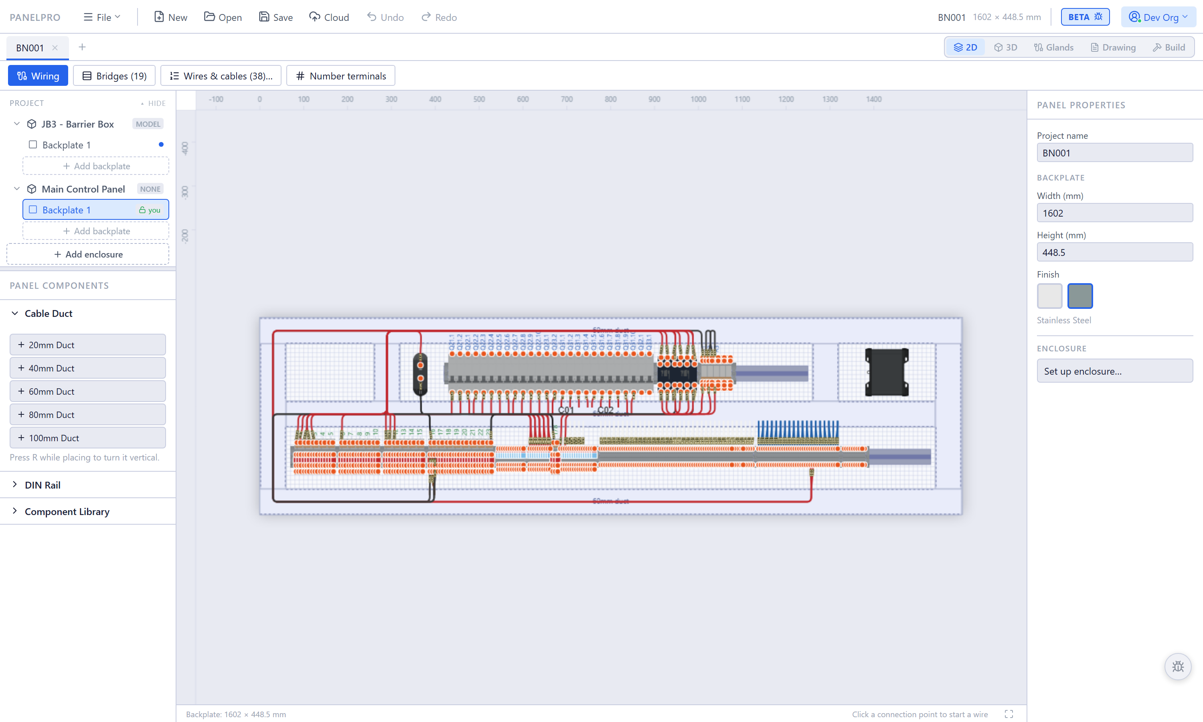Add a 100mm Duct
This screenshot has height=722, width=1203.
pos(87,438)
